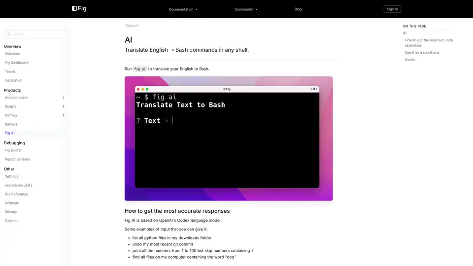Open the Community dropdown menu
473x266 pixels.
point(246,9)
